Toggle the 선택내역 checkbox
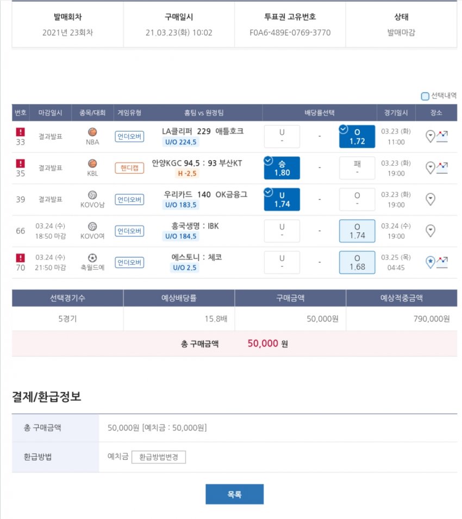The image size is (462, 519). tap(425, 96)
